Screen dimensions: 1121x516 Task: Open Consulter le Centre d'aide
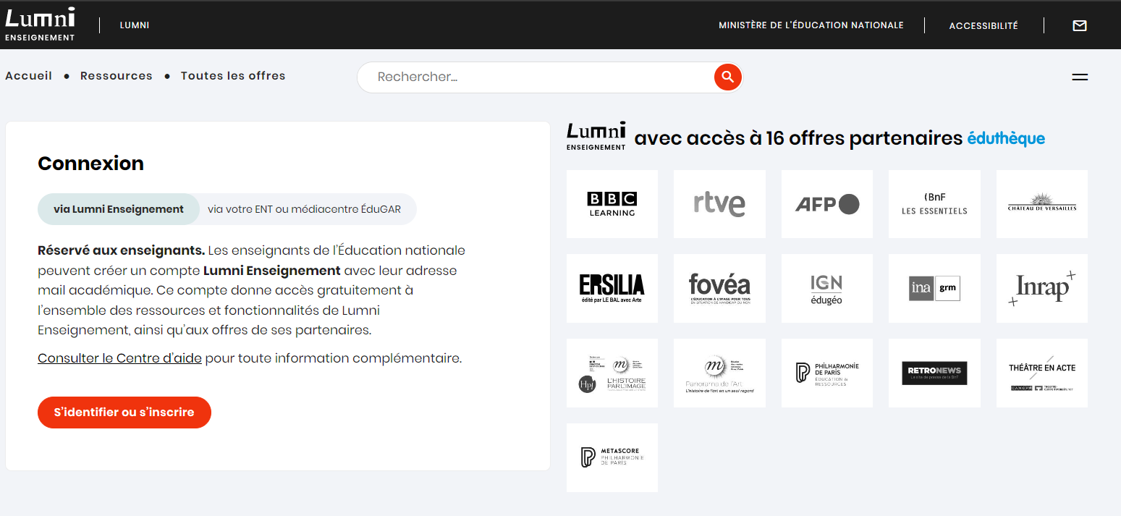point(119,358)
